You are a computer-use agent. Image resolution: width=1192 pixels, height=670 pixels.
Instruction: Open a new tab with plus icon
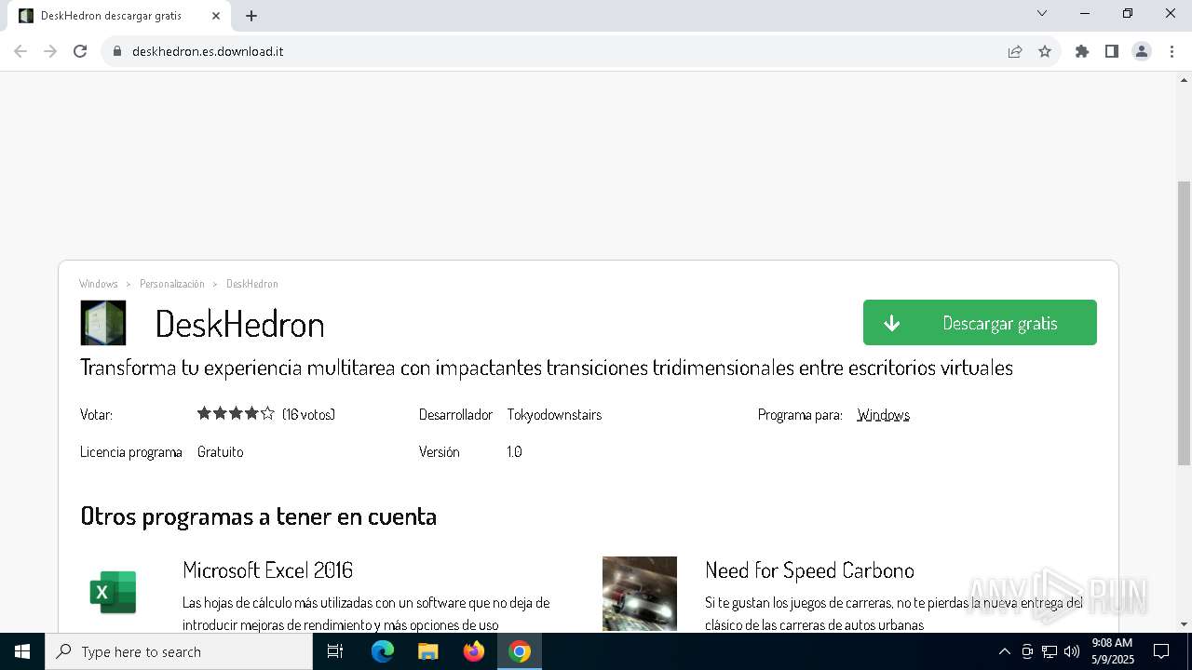pos(251,16)
